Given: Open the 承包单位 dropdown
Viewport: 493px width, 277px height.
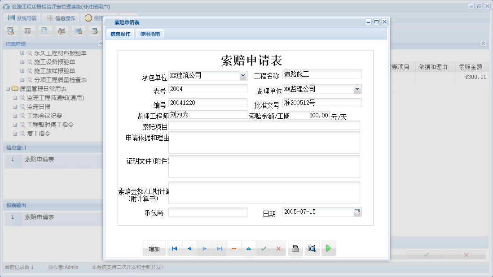Looking at the screenshot, I should click(243, 75).
